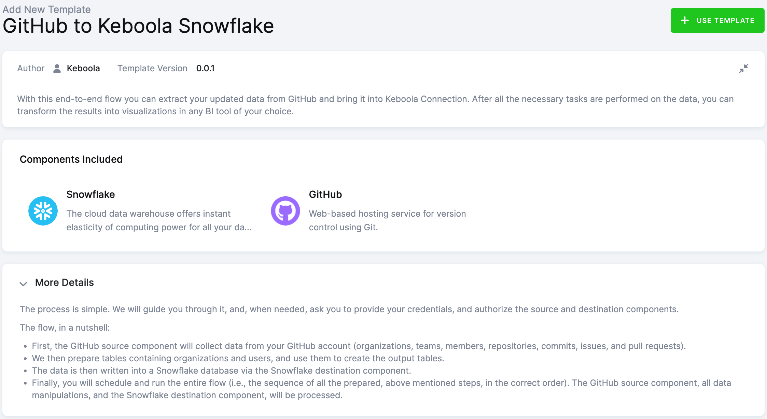Click the collapse arrows icon on the info card
The image size is (767, 419).
pyautogui.click(x=744, y=68)
